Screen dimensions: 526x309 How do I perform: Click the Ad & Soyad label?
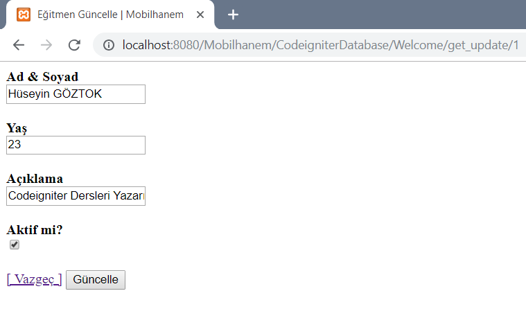(x=42, y=77)
